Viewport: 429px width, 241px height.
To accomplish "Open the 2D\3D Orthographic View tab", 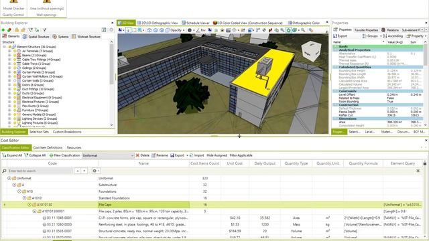I will coord(158,23).
